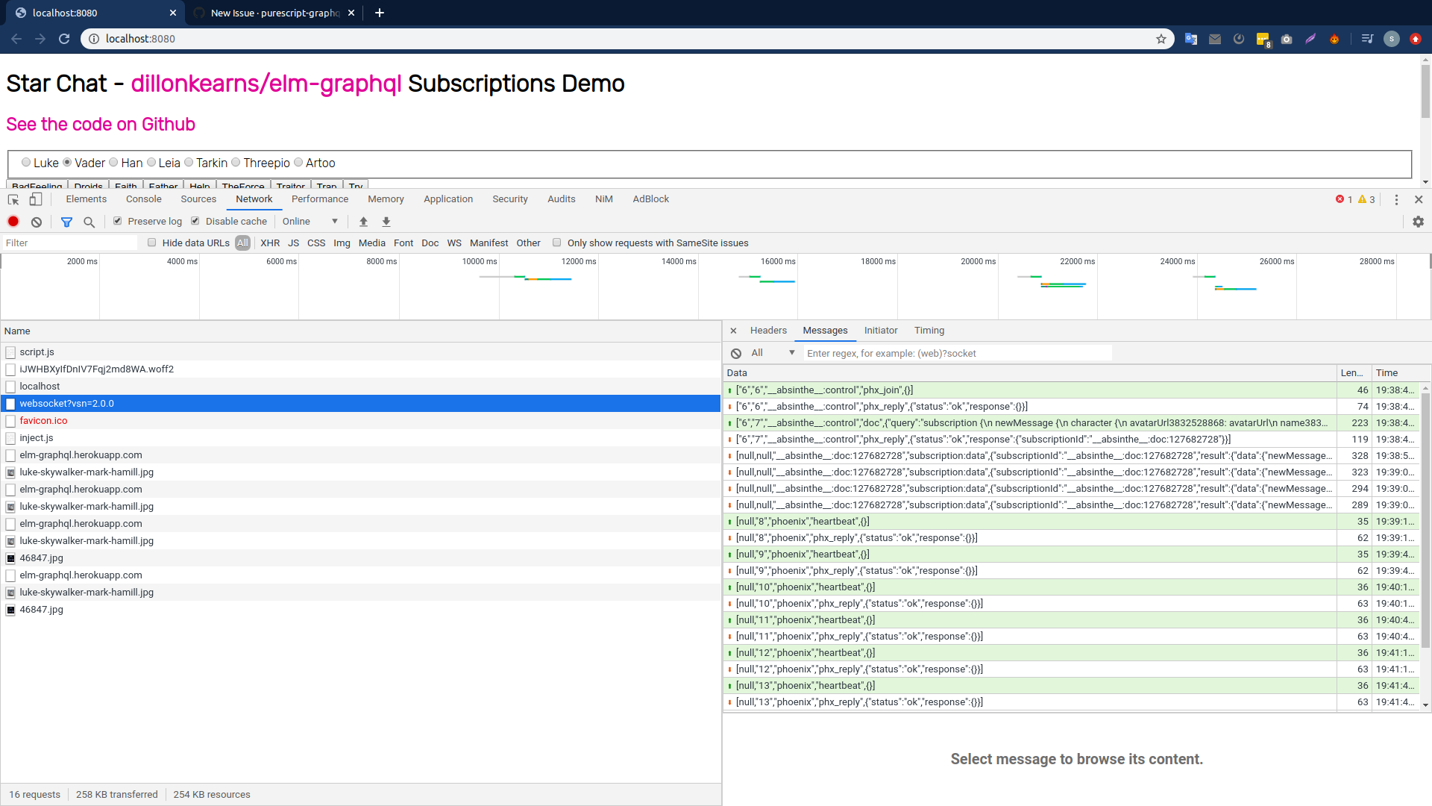The height and width of the screenshot is (806, 1432).
Task: Open the Online throttling dropdown
Action: 308,221
